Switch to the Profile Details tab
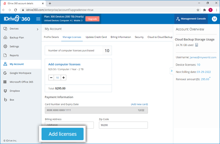 click(51, 37)
